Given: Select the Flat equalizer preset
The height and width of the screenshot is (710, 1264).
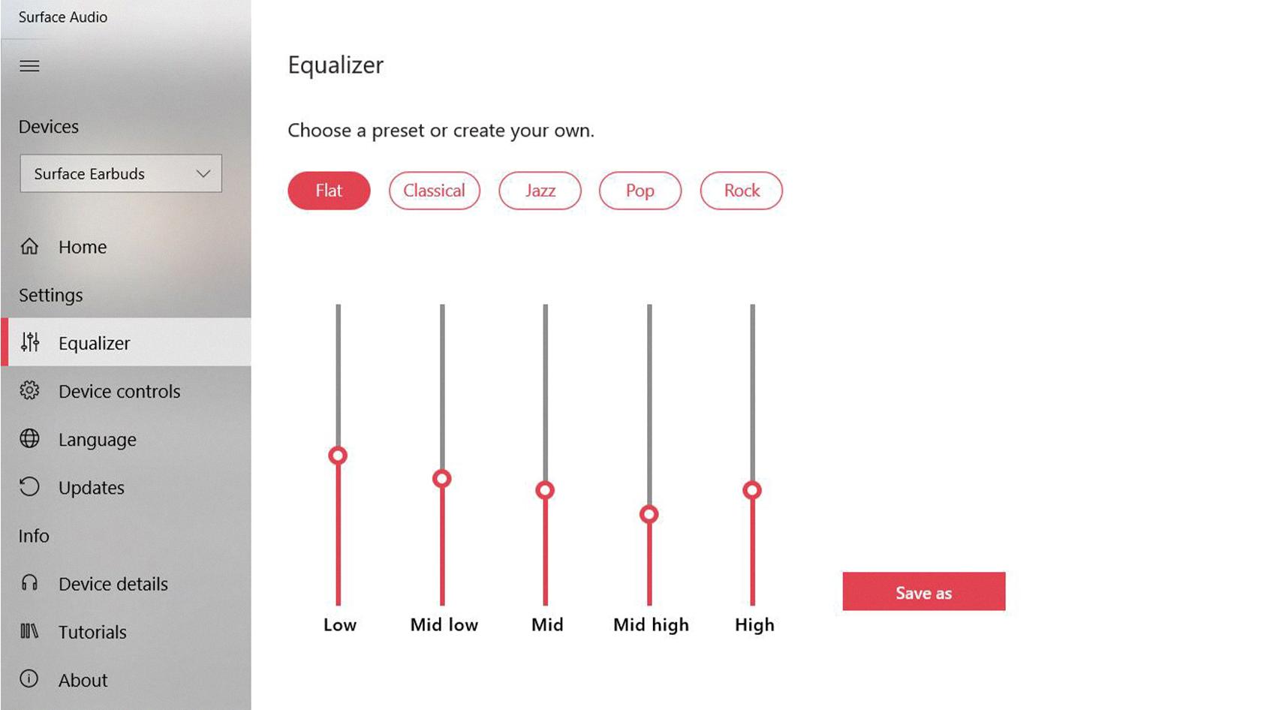Looking at the screenshot, I should 329,191.
